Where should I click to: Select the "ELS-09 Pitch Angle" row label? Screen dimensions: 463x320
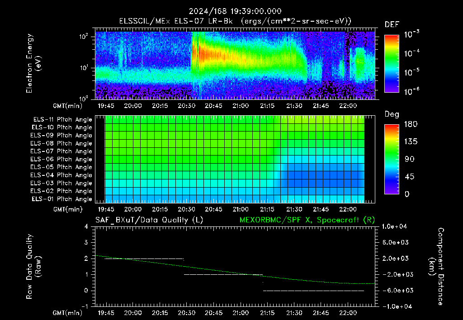click(61, 136)
